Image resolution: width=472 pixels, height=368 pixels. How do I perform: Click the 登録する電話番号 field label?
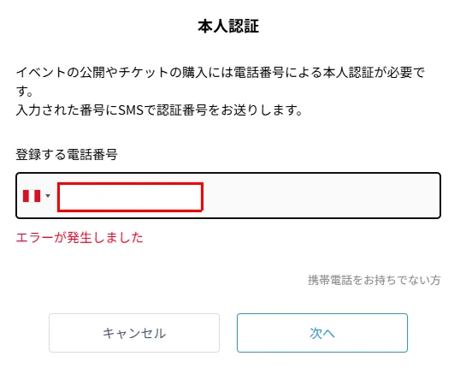(x=67, y=155)
